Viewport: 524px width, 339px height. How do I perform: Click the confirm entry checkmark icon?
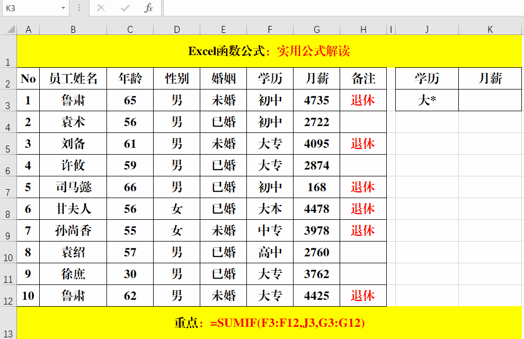(125, 8)
